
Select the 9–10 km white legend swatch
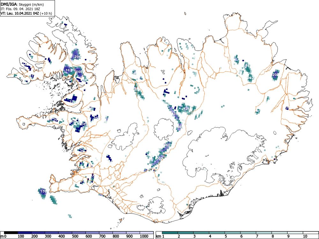point(295,233)
